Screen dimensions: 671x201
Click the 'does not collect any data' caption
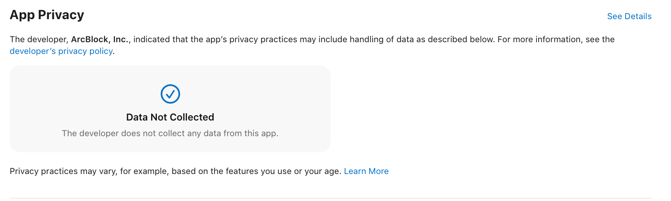point(170,133)
